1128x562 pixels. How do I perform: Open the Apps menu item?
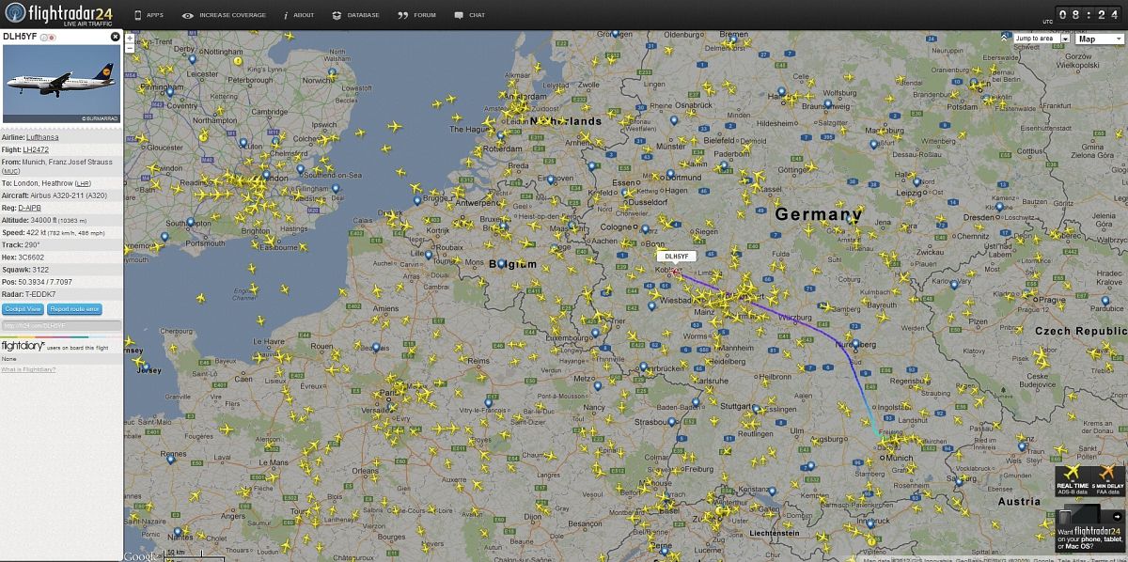(x=149, y=15)
